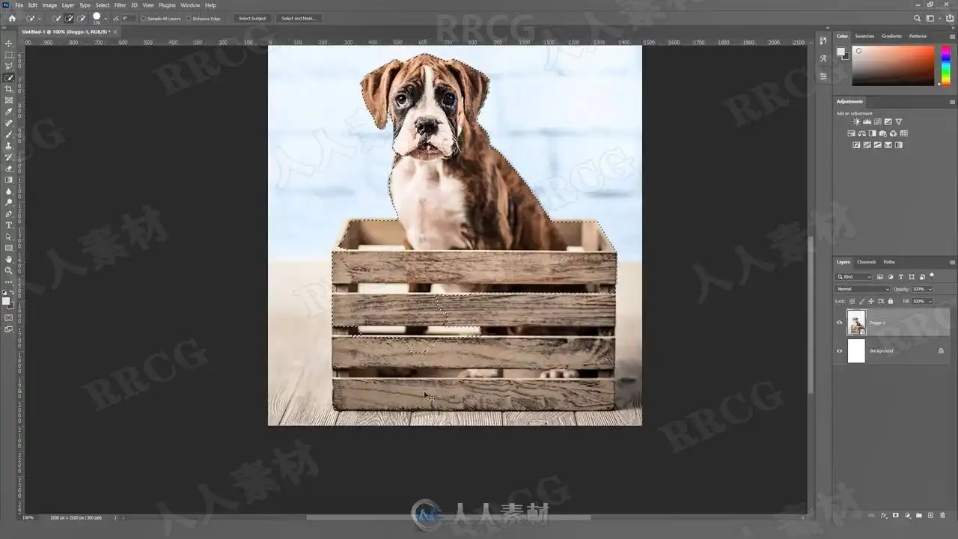Select the Zoom tool
This screenshot has height=539, width=958.
click(x=9, y=270)
